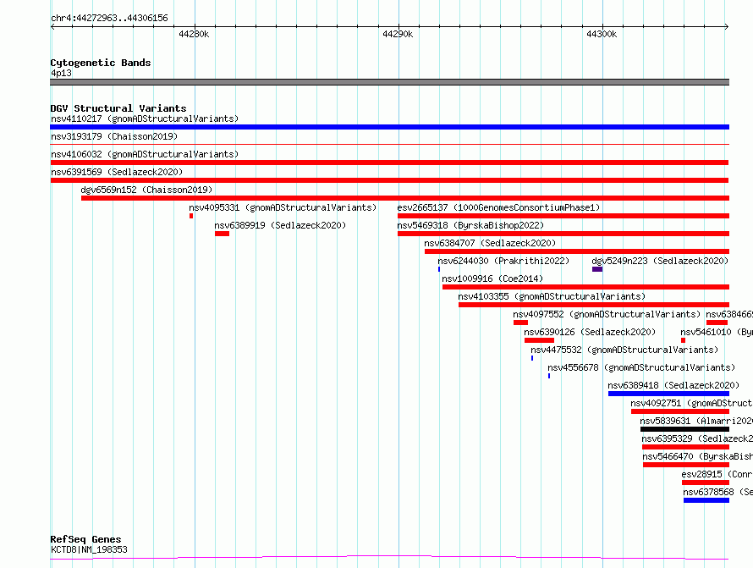Click the nsv4106032 red variant bar
This screenshot has width=753, height=568.
(x=389, y=163)
